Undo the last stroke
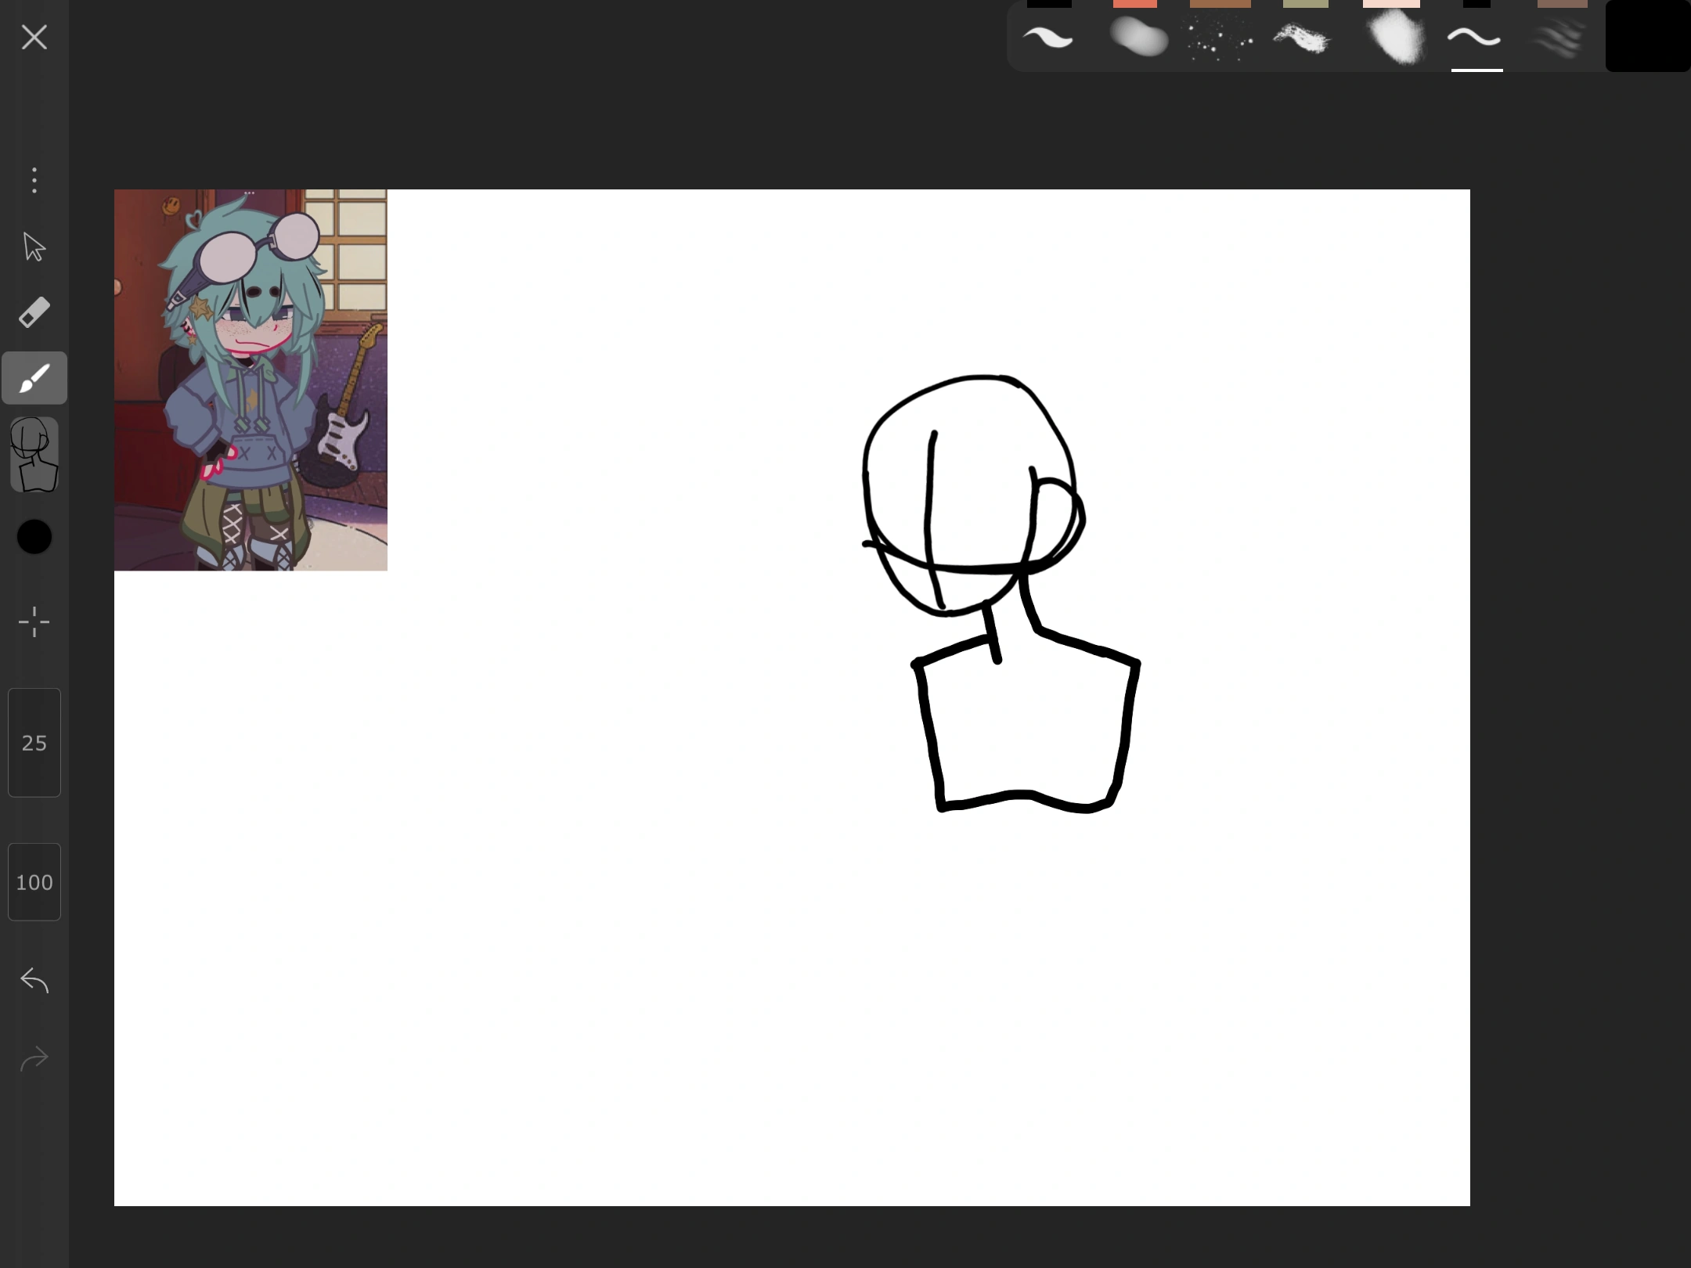Image resolution: width=1691 pixels, height=1268 pixels. tap(34, 980)
